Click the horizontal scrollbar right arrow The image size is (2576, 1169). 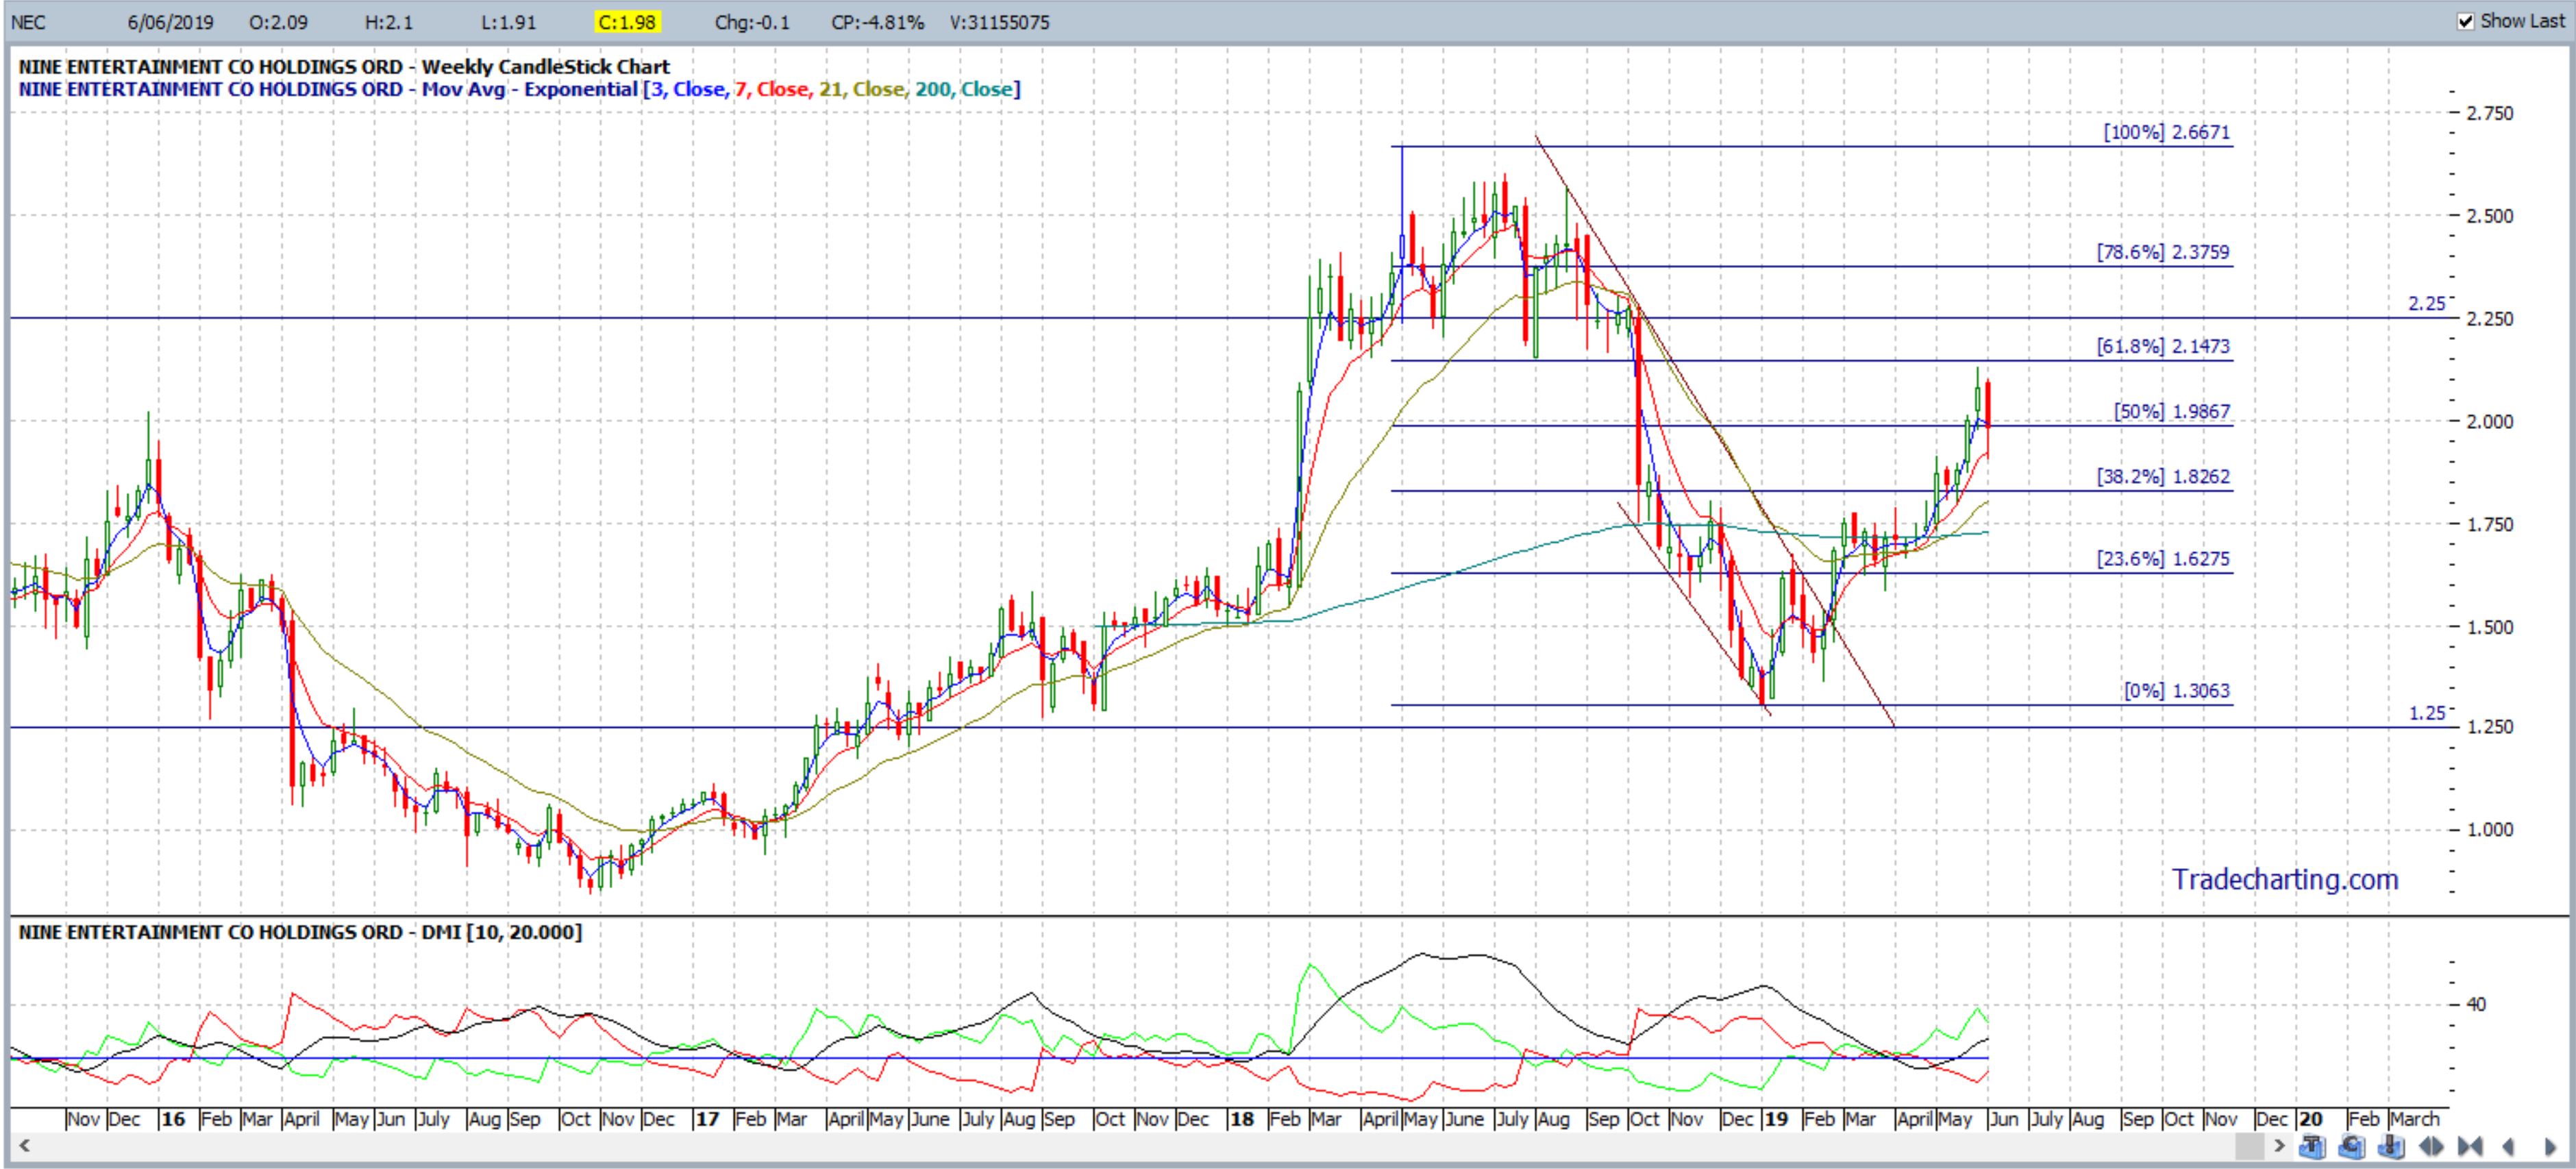(x=2279, y=1146)
